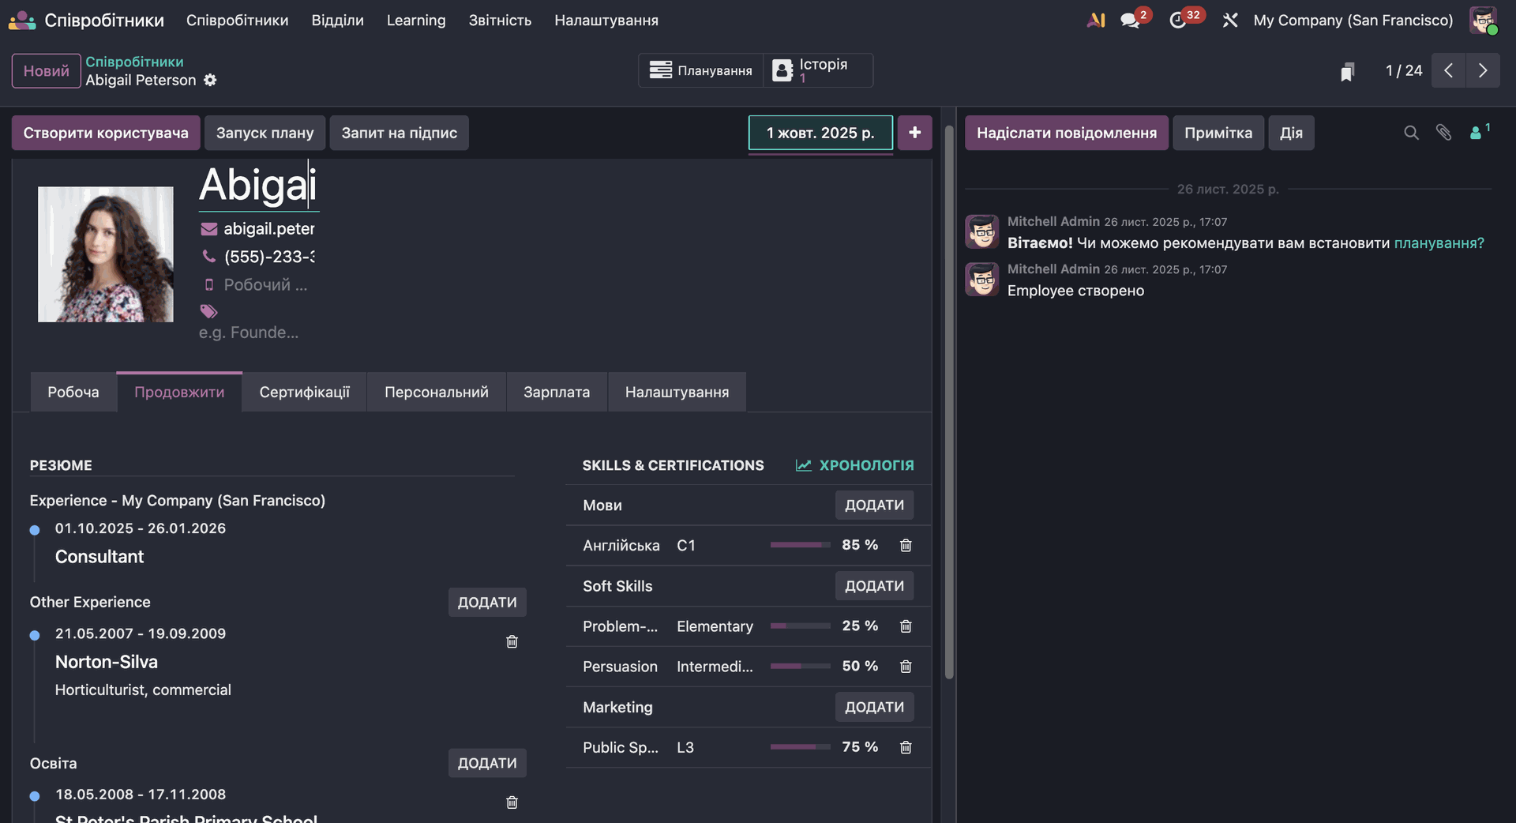Click the paperclip attachments icon
The image size is (1516, 823).
tap(1443, 133)
